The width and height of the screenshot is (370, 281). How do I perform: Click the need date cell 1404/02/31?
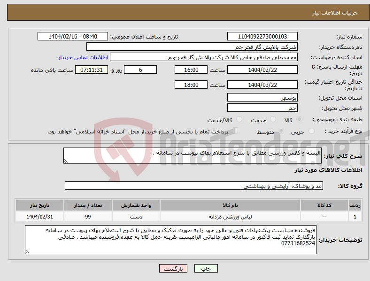[39, 217]
